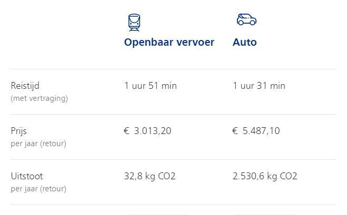
Task: Click 'per jaar (retour)' under Prijs
Action: coord(38,144)
